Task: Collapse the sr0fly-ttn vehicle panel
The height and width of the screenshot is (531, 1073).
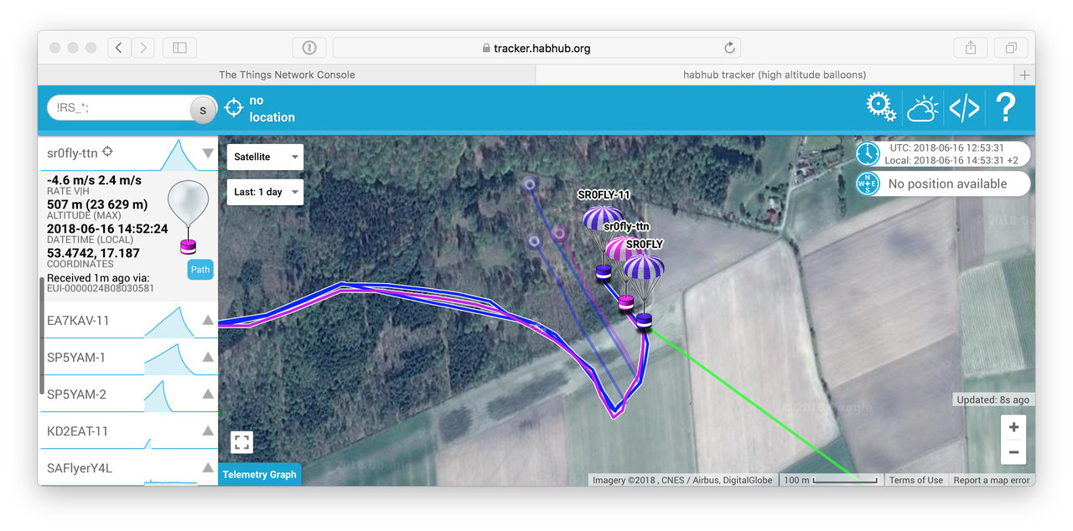Action: tap(208, 153)
